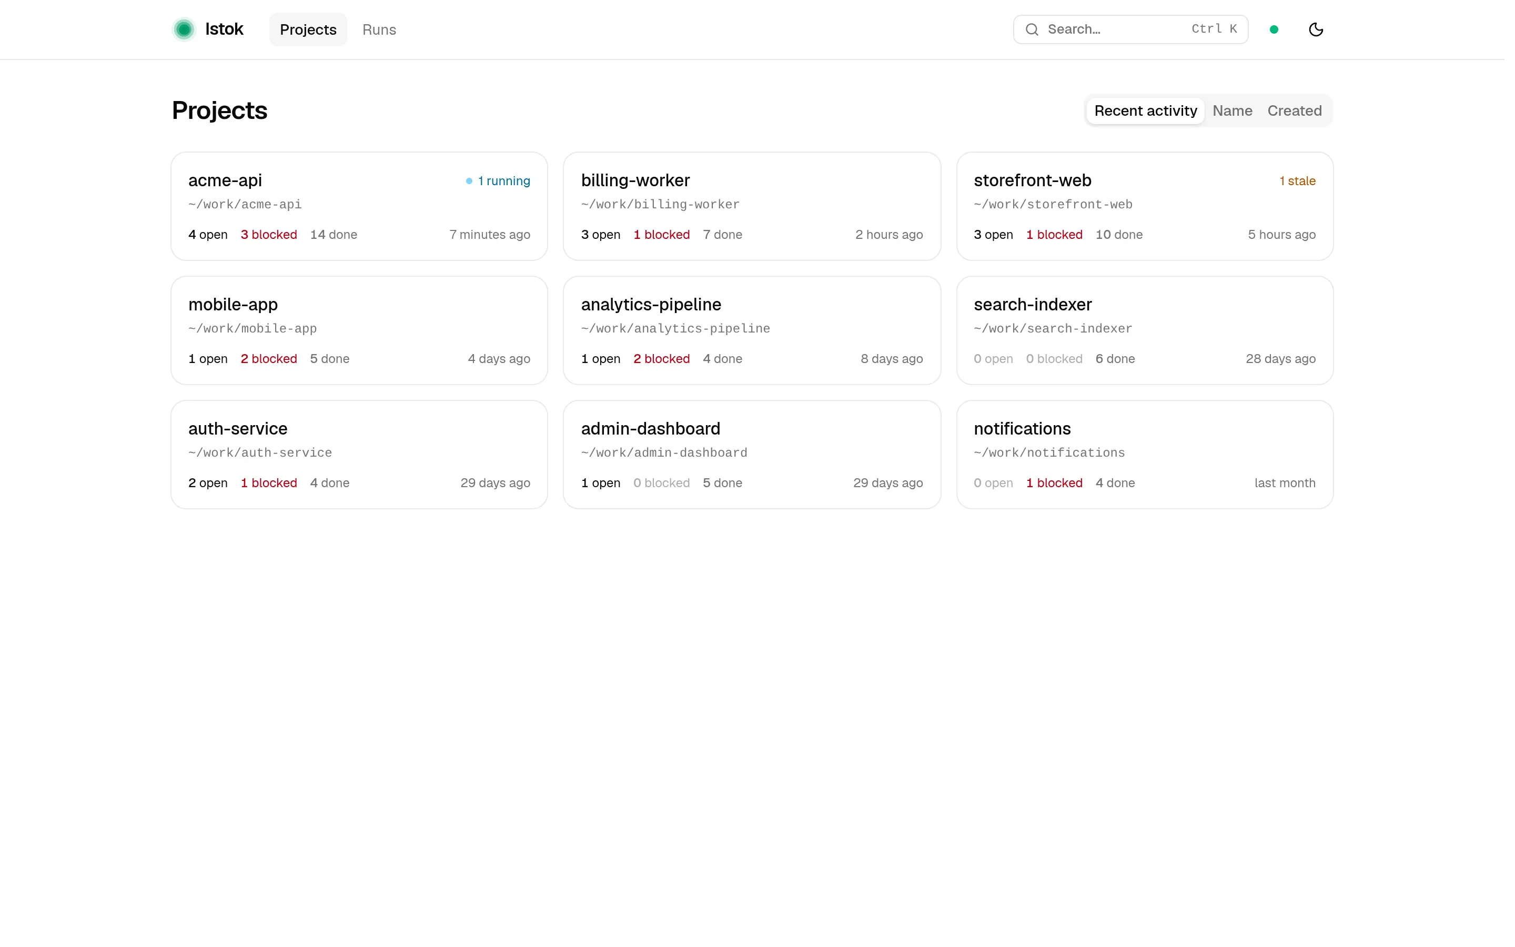
Task: Click the ~/work/billing-worker path
Action: pos(660,204)
